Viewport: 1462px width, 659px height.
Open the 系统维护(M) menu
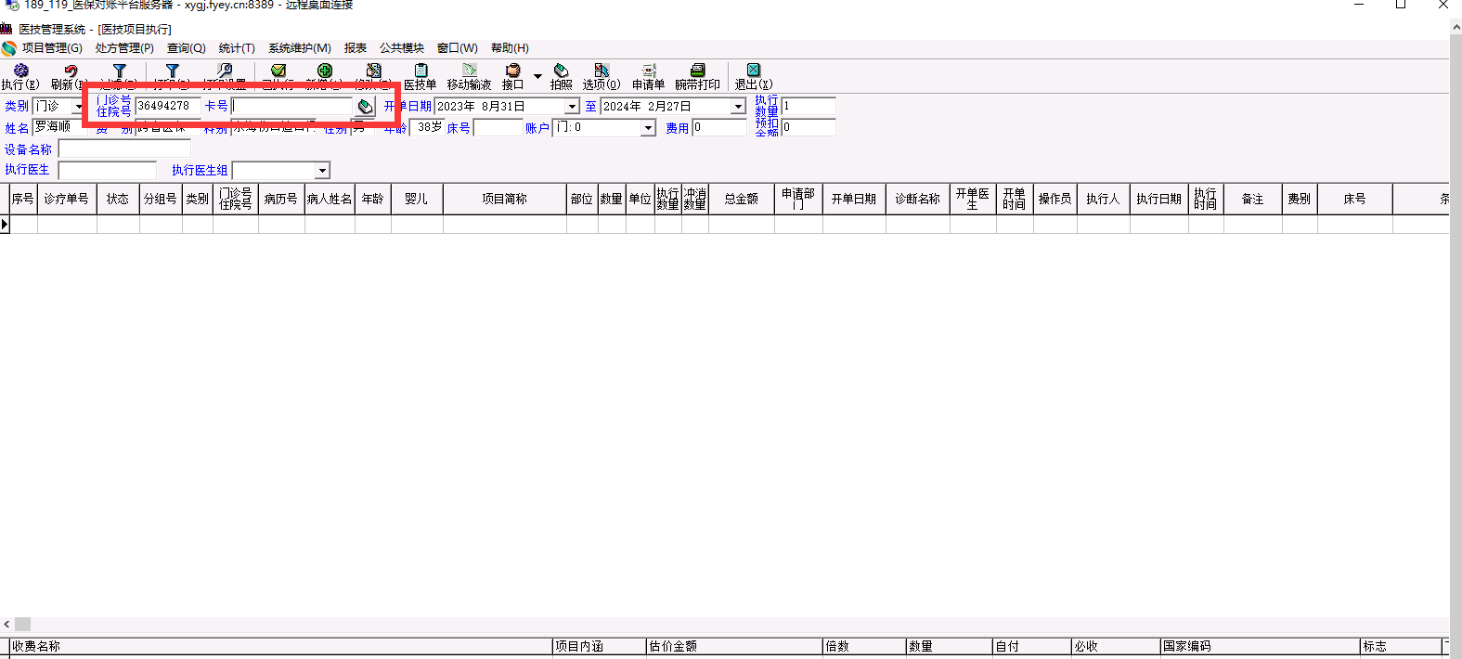click(299, 48)
